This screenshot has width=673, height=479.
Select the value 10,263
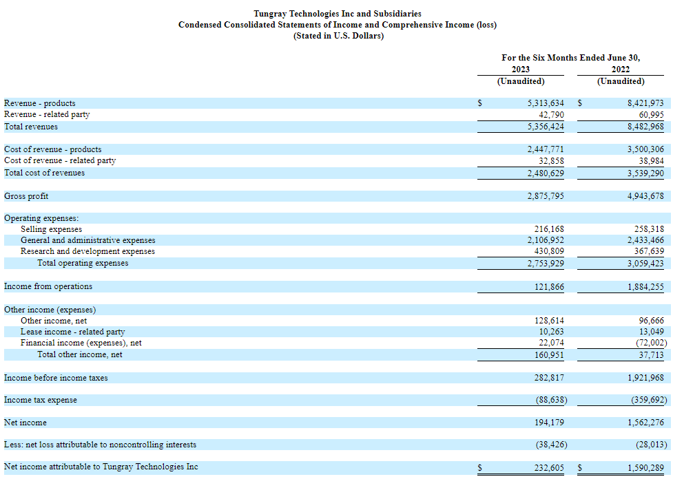[x=551, y=332]
